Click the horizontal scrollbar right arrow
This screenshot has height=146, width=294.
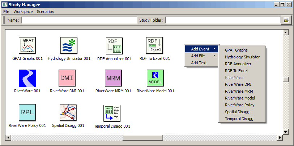[x=280, y=138]
